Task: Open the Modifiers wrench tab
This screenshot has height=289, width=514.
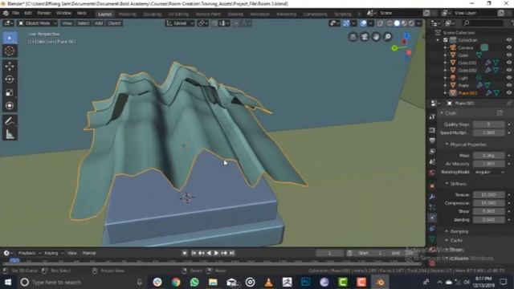Action: [432, 197]
